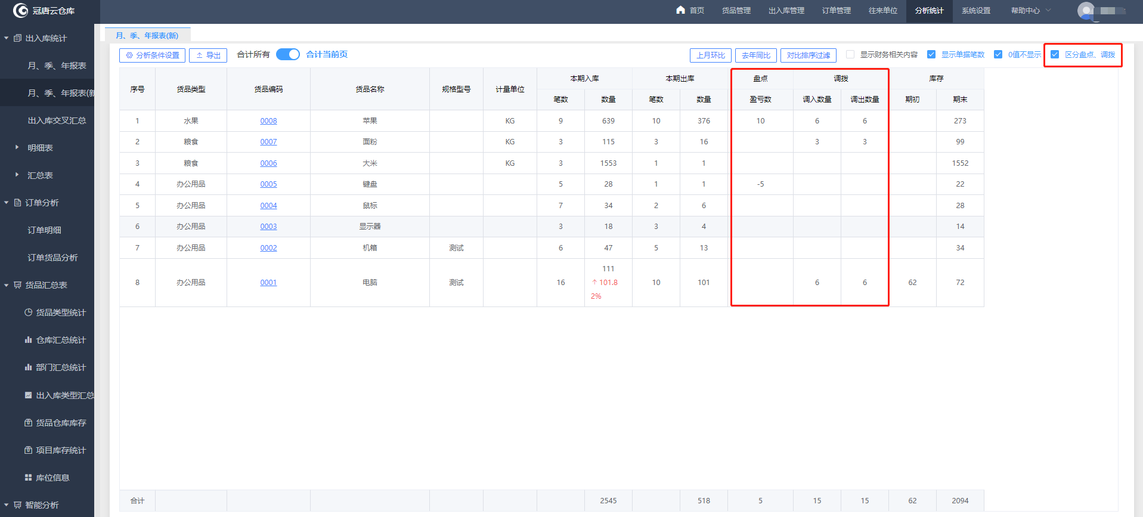
Task: Uncheck the 区分盘点、调拨 checkbox
Action: [x=1055, y=54]
